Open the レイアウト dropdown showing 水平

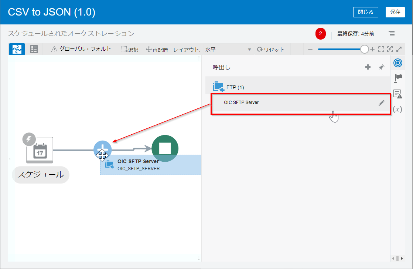click(x=228, y=50)
